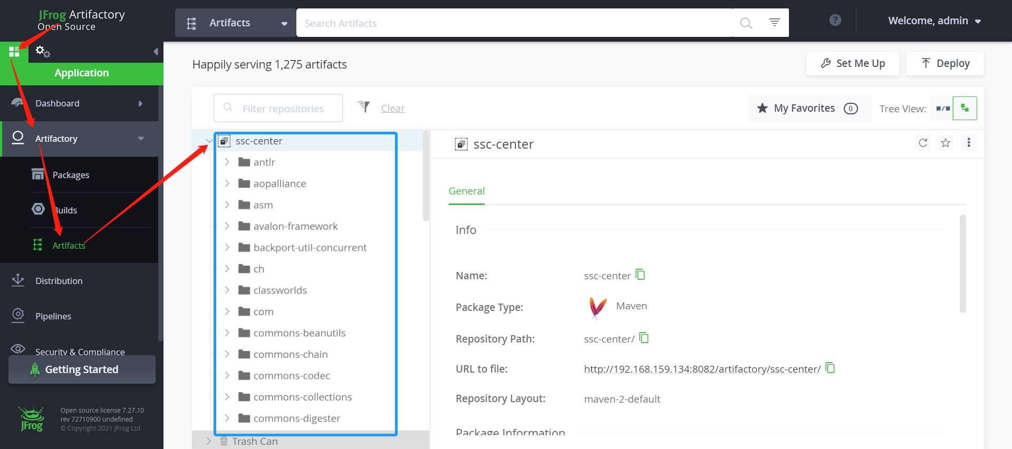The image size is (1012, 449).
Task: Open Security & Compliance menu
Action: click(x=79, y=351)
